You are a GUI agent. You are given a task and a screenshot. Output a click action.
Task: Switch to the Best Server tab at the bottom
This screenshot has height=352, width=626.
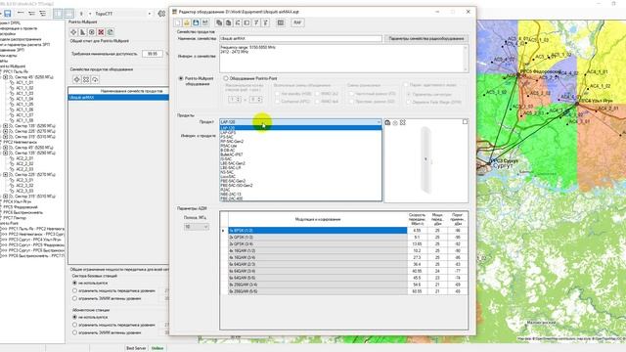136,348
